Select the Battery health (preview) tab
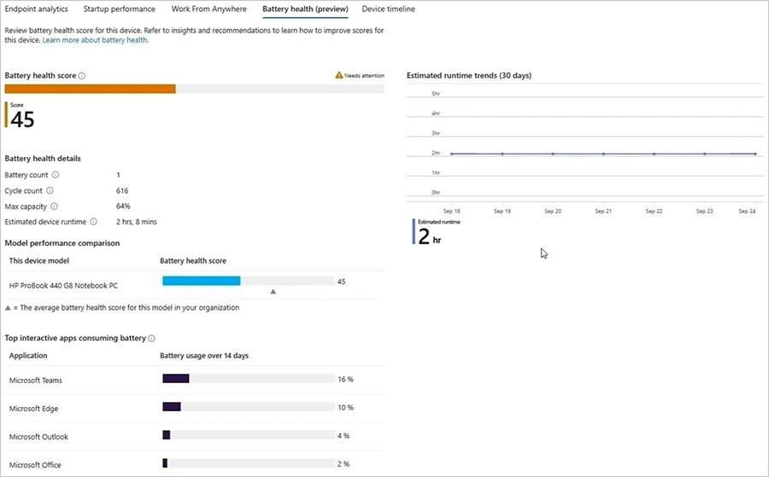This screenshot has width=769, height=477. pyautogui.click(x=305, y=9)
